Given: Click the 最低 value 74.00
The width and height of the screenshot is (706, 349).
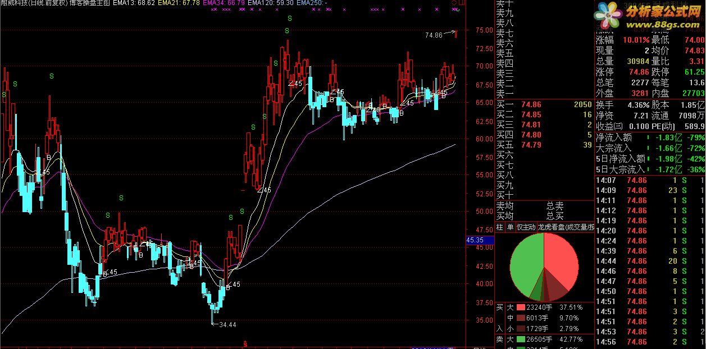Looking at the screenshot, I should (694, 40).
